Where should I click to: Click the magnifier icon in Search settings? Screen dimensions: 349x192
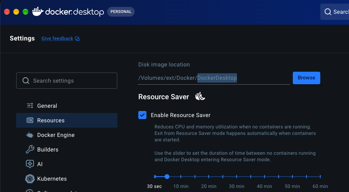26,81
